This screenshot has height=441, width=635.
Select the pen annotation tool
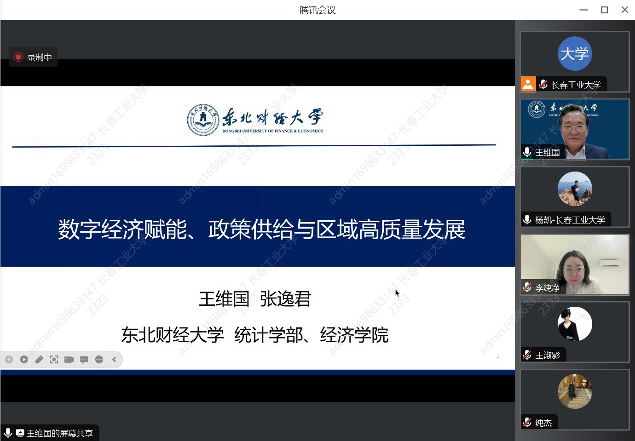click(x=39, y=360)
